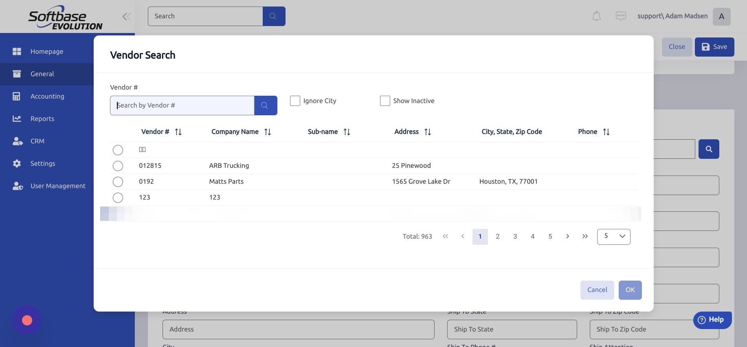Viewport: 747px width, 347px height.
Task: Sort by Company Name column arrows
Action: coord(268,132)
